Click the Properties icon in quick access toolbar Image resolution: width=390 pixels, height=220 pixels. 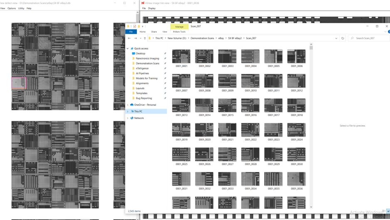pyautogui.click(x=134, y=26)
